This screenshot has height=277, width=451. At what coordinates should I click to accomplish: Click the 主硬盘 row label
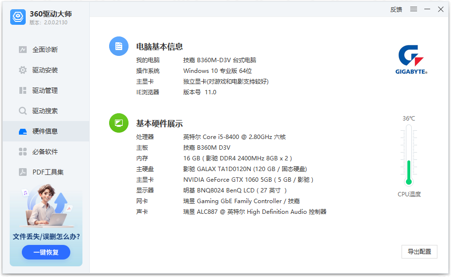click(x=145, y=169)
